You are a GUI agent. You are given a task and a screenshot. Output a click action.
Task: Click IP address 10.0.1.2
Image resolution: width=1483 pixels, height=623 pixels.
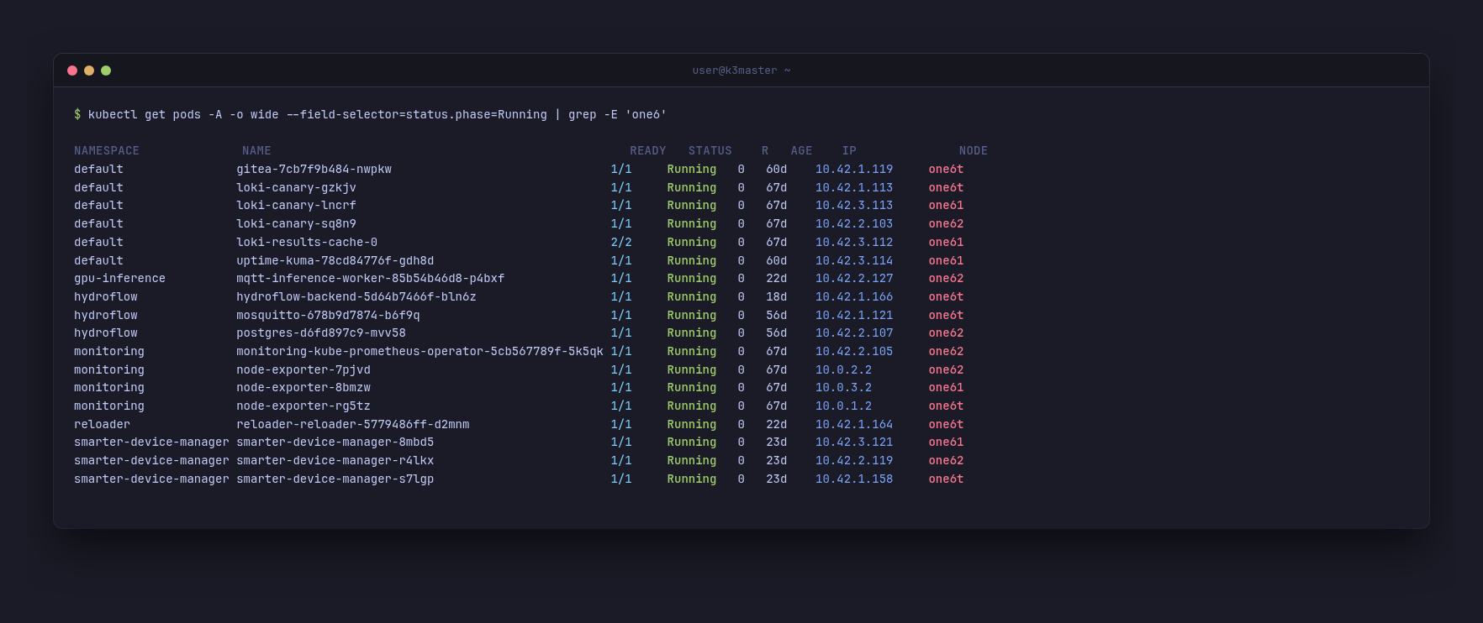pos(843,406)
